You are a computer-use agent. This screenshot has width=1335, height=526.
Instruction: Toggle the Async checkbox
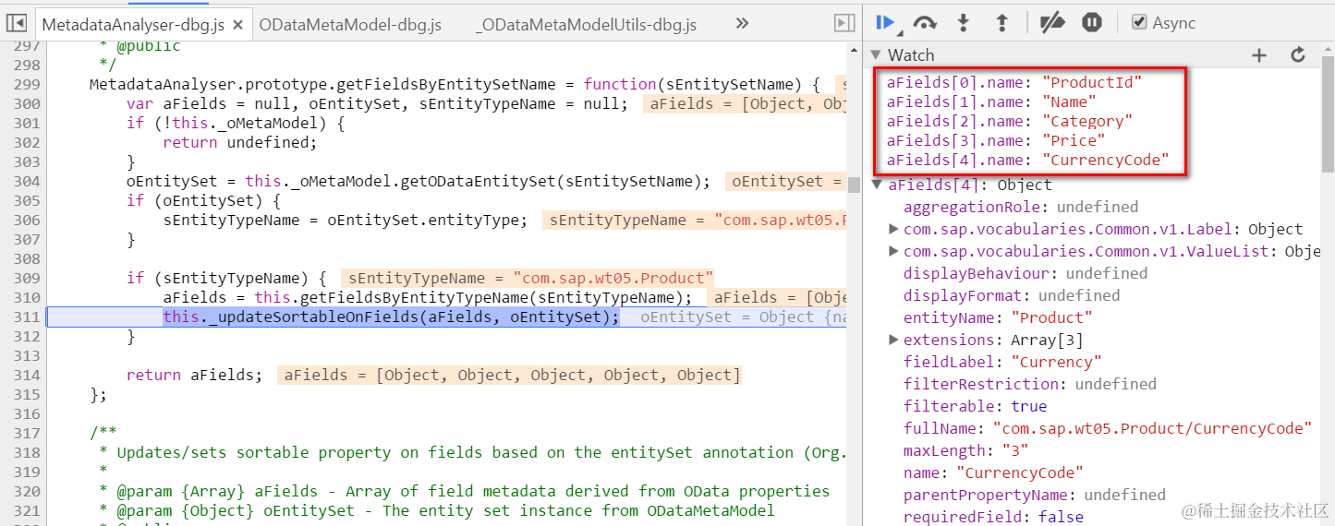[1139, 22]
